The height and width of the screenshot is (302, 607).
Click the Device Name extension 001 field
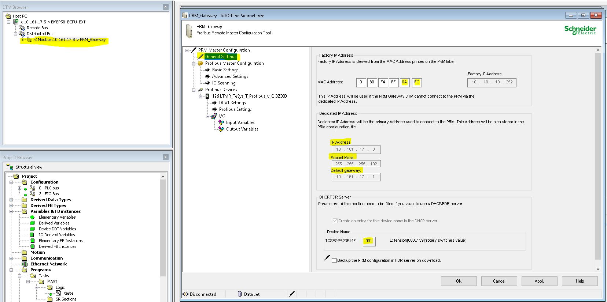369,241
